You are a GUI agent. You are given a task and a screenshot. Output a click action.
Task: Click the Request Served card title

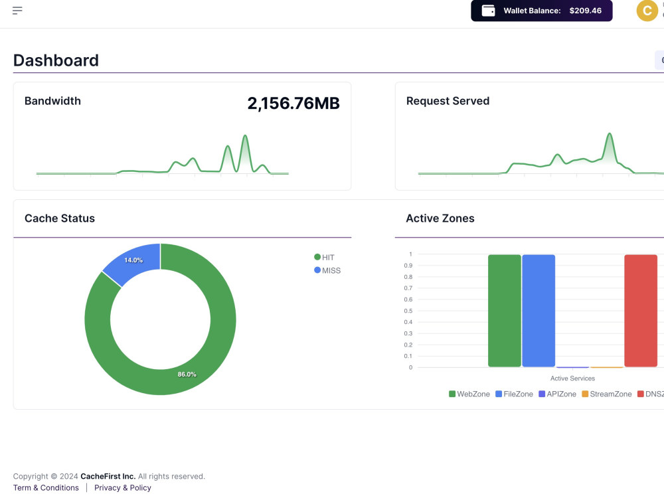point(448,101)
